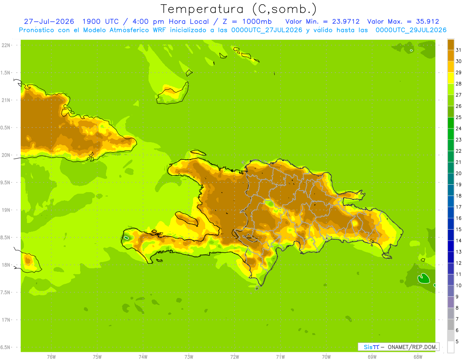Click 'Valor Min. = 23.9712' text
Viewport: 469px width, 362px height.
(322, 21)
